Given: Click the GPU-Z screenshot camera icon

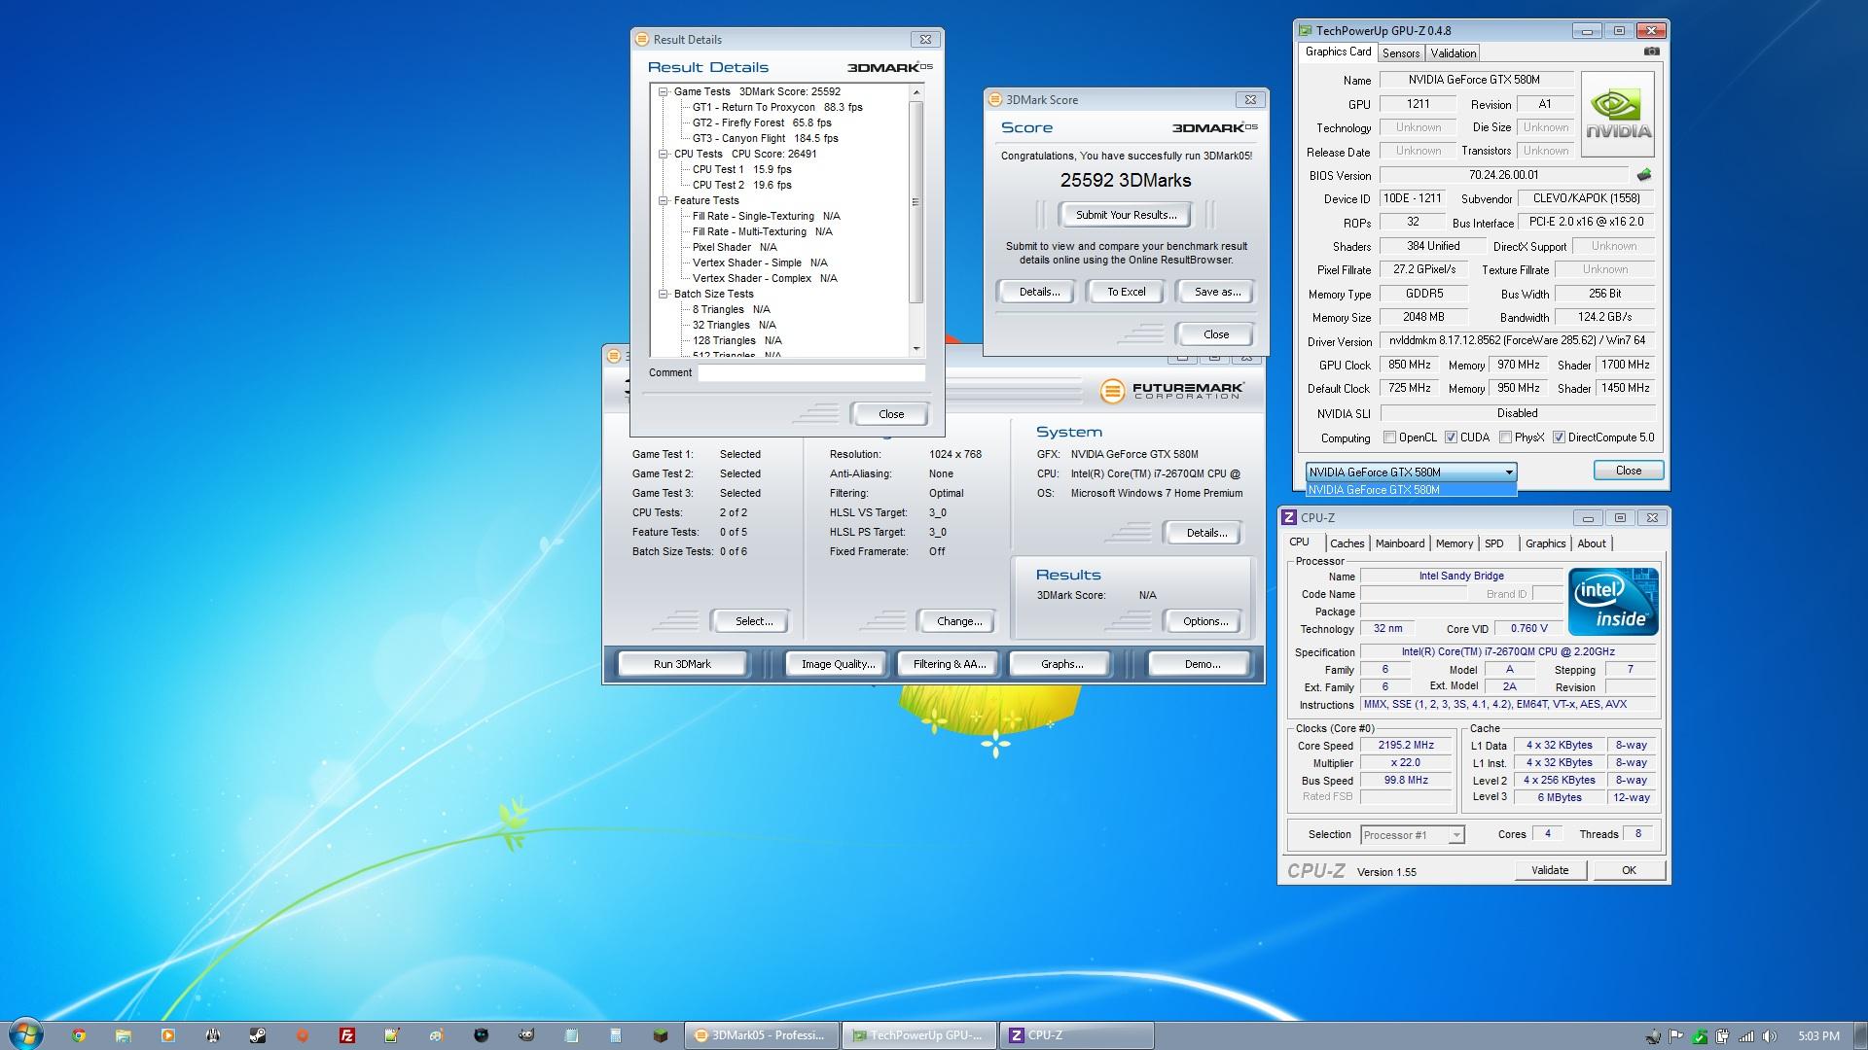Looking at the screenshot, I should click(1651, 52).
